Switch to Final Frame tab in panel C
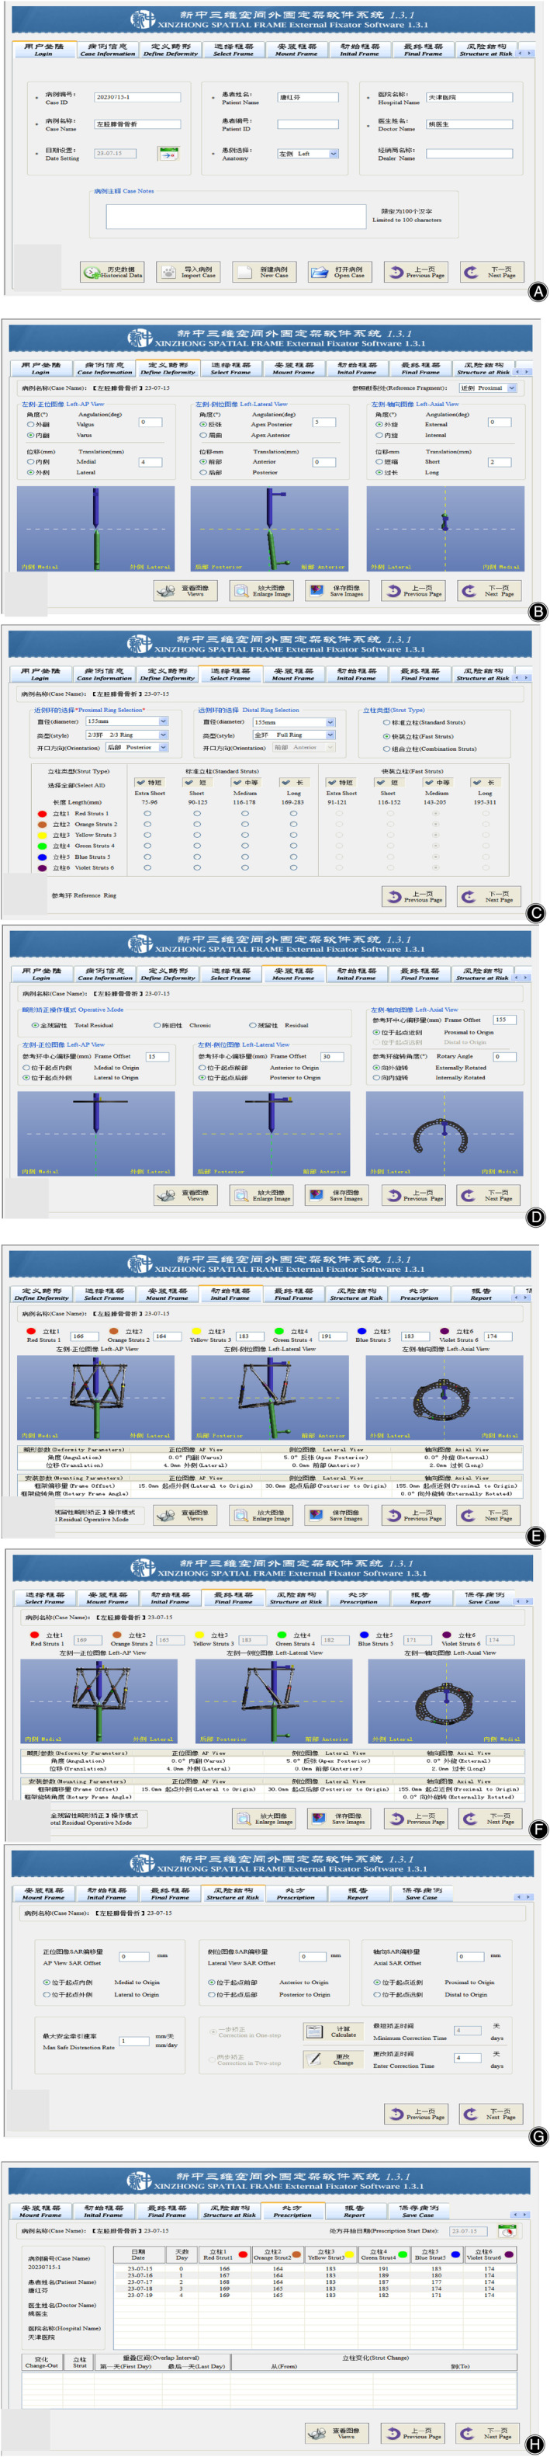 [420, 674]
